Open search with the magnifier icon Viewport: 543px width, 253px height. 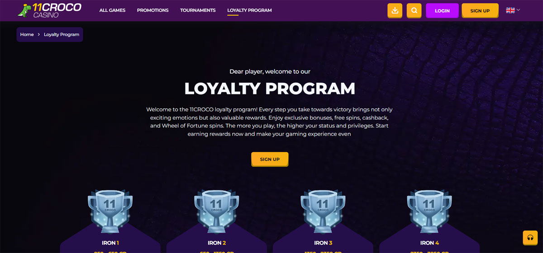tap(414, 10)
